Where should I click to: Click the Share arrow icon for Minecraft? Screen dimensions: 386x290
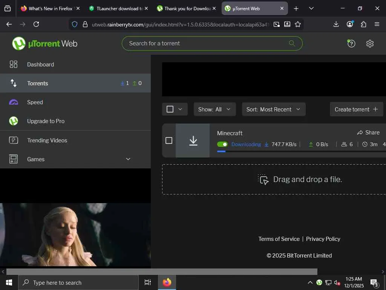coord(360,133)
